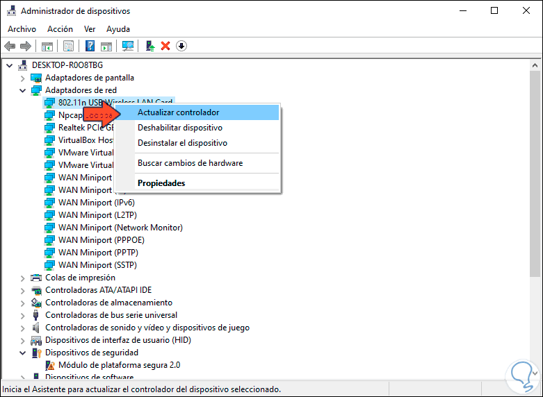Click the Forward arrow toolbar icon
This screenshot has height=397, width=543.
tap(26, 46)
